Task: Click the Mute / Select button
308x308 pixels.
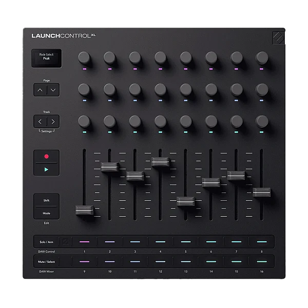Action: click(46, 262)
